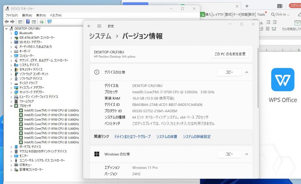Click the justify alignment icon in WPS ribbon
This screenshot has height=184, width=301.
[268, 29]
